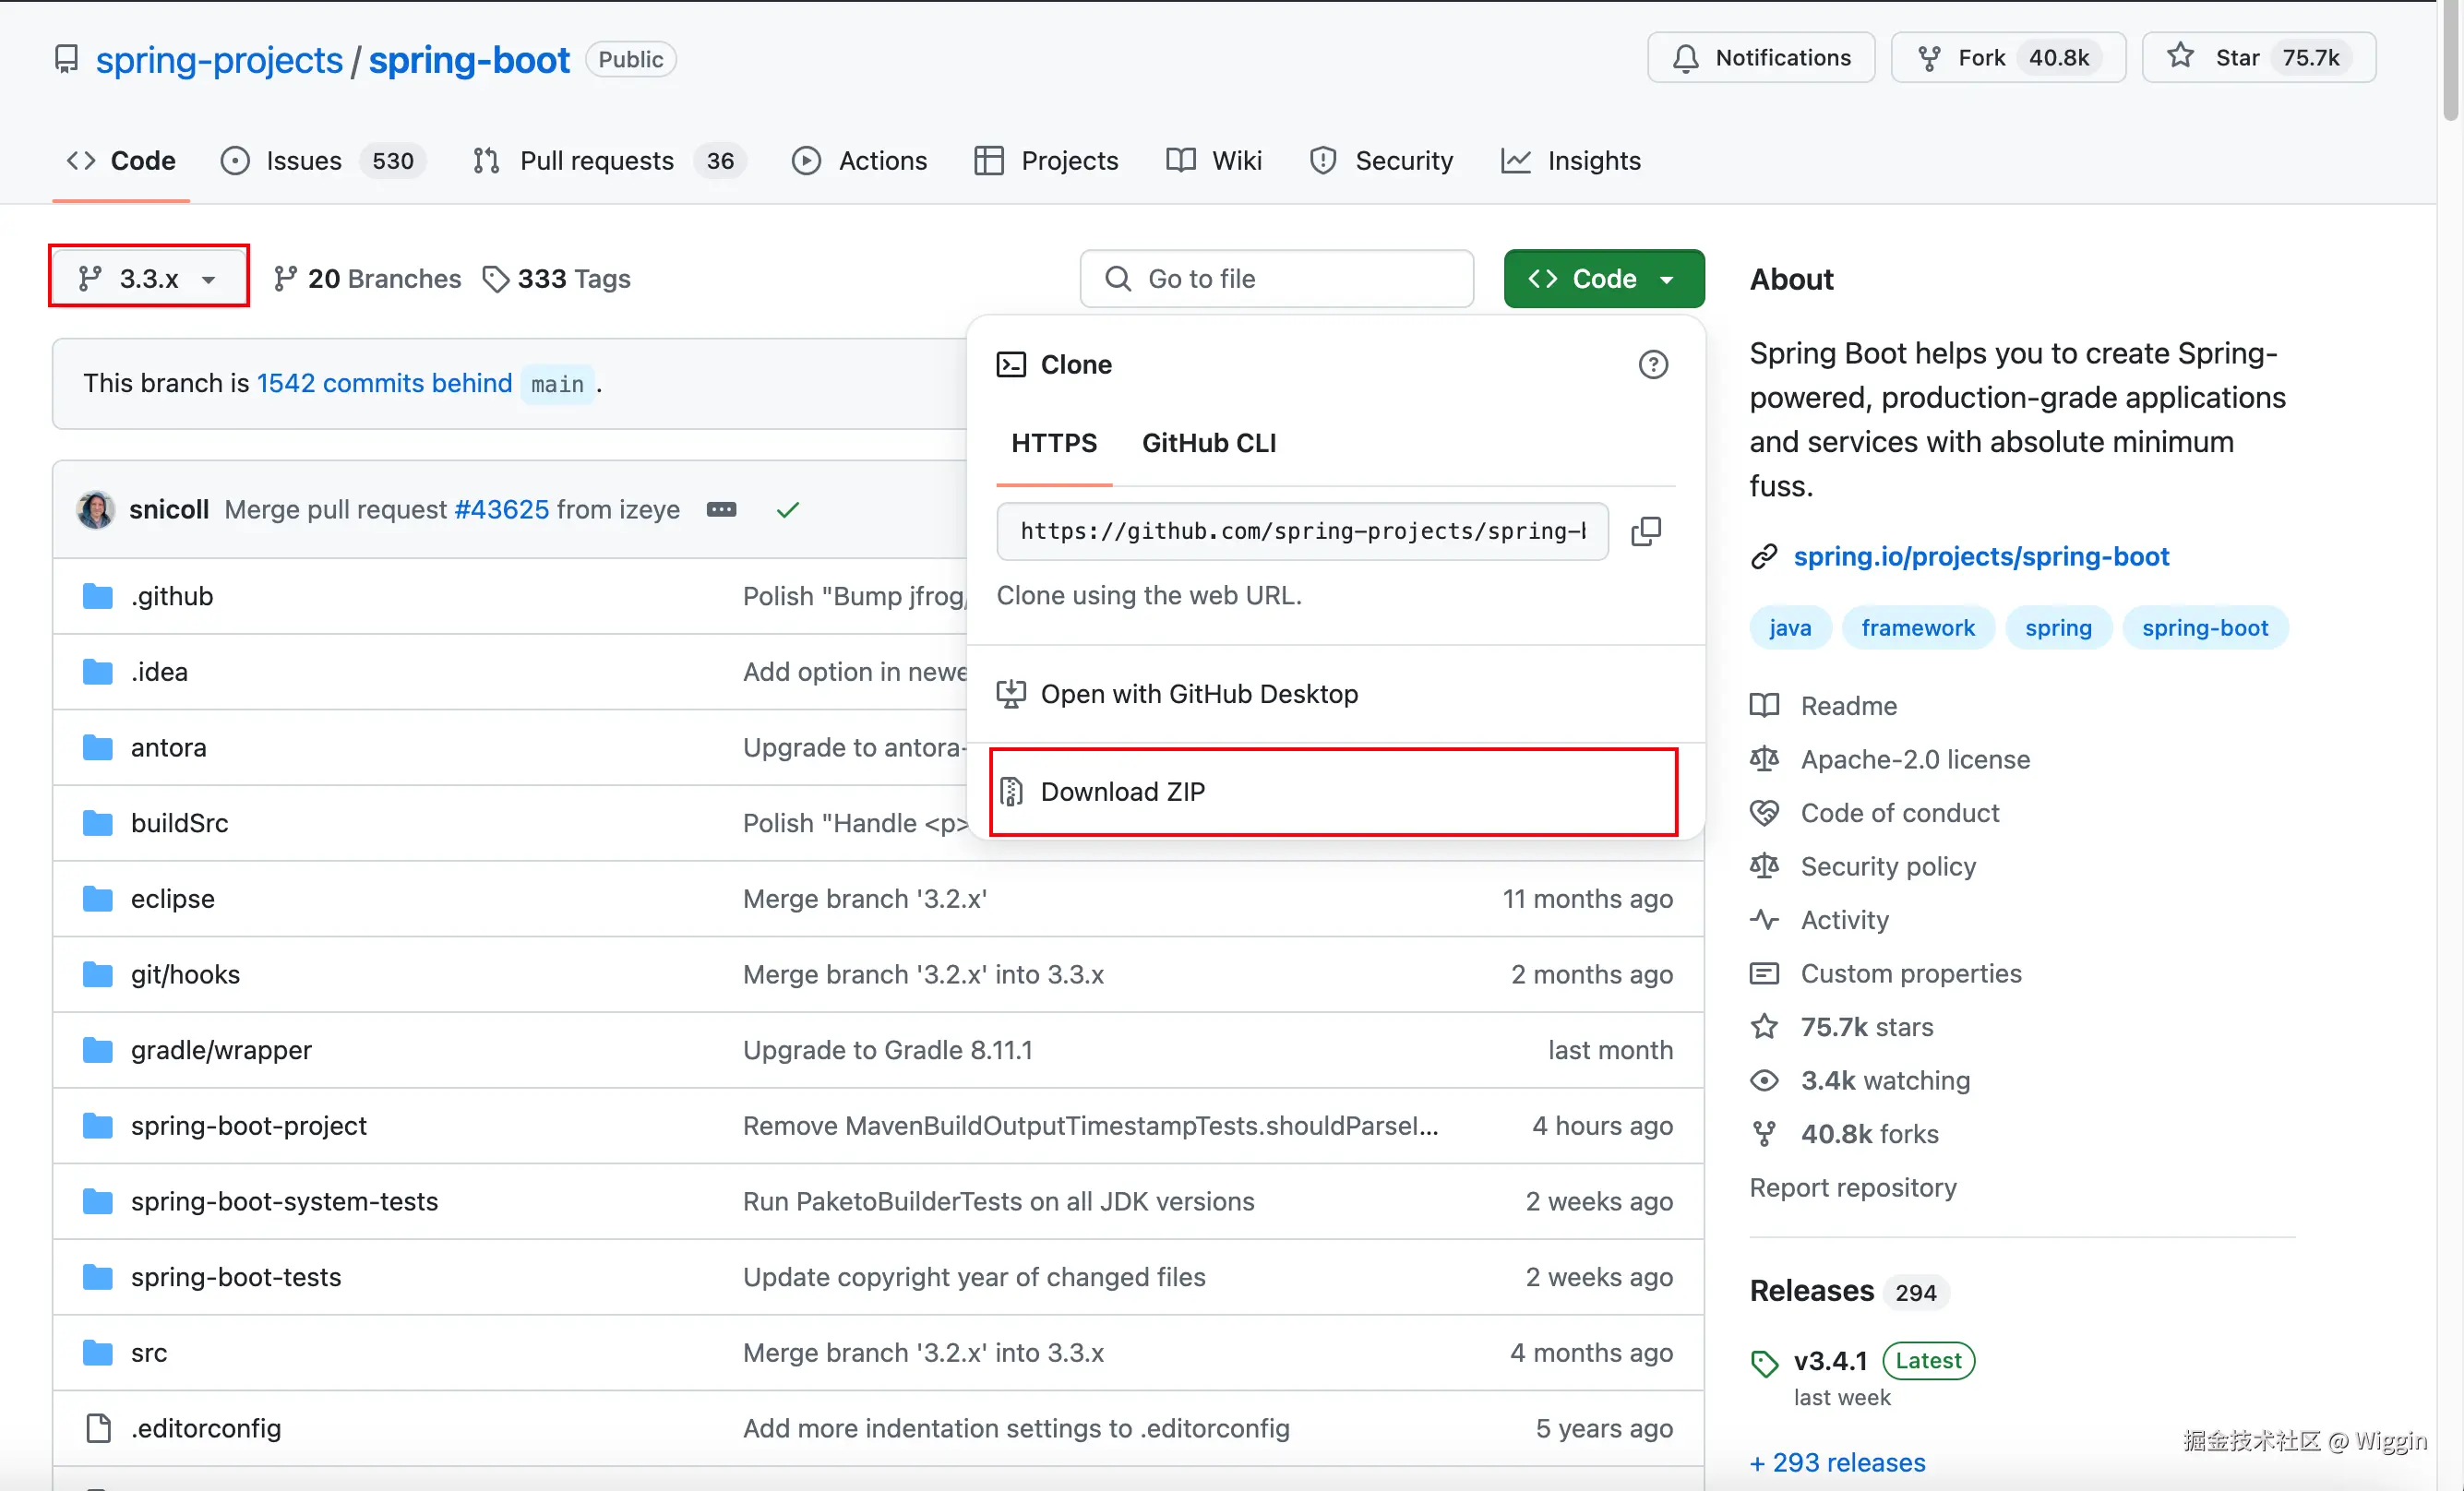Click Download ZIP option

(x=1122, y=791)
